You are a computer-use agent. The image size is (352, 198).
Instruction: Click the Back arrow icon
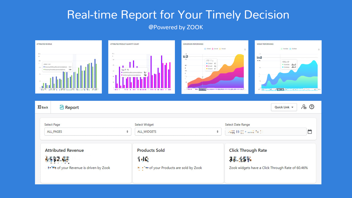(38, 107)
